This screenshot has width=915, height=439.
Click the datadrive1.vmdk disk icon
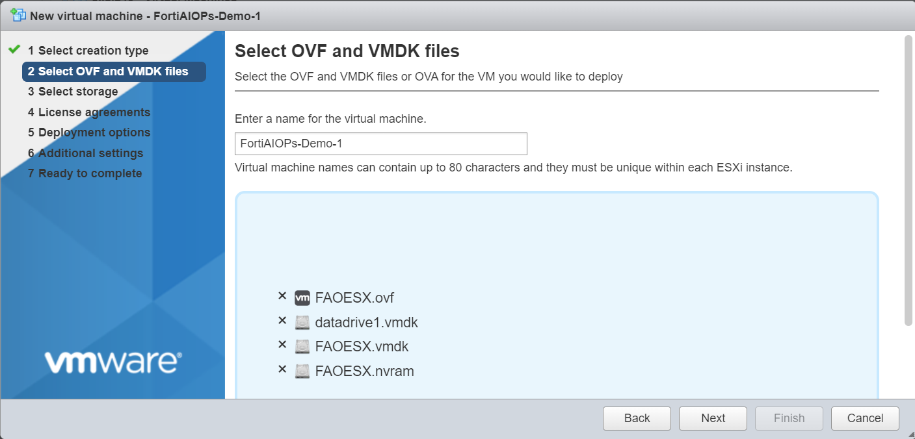[x=302, y=322]
